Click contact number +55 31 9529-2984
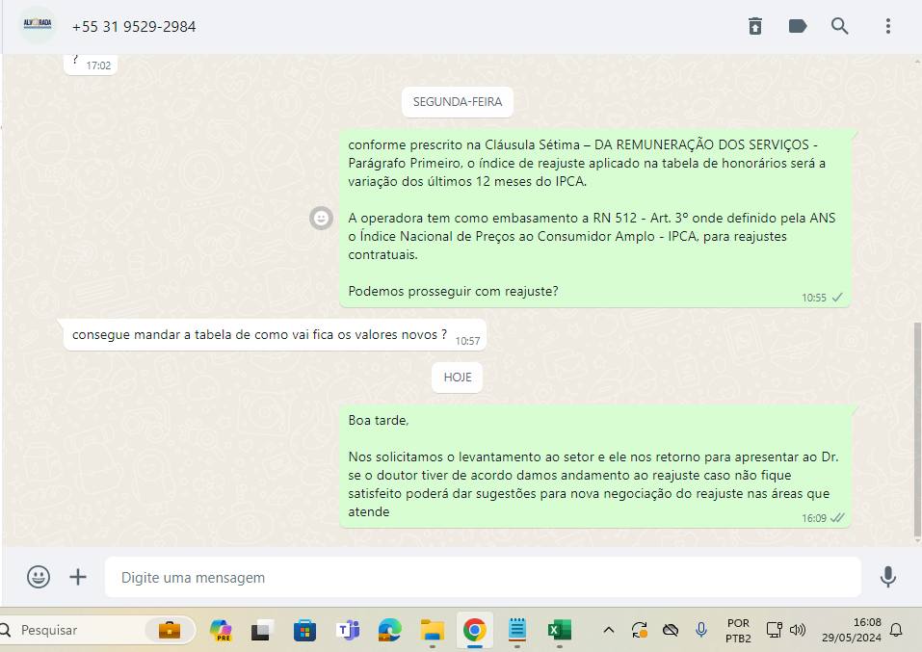 [134, 27]
